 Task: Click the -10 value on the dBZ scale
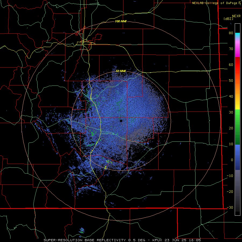(230, 176)
